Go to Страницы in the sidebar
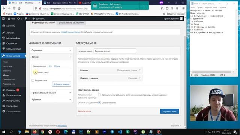Screen dimensions: 240x135 (12, 43)
